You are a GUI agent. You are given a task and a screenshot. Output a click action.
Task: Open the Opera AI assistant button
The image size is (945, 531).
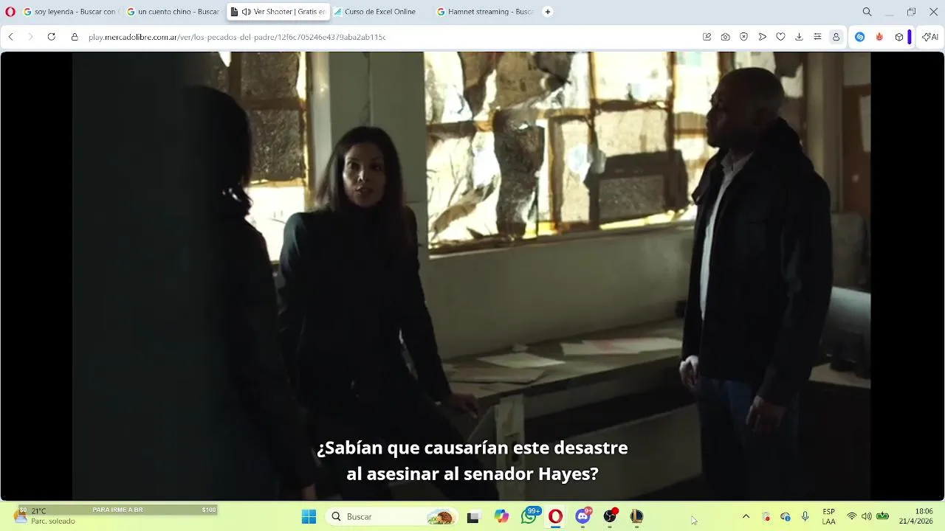930,37
